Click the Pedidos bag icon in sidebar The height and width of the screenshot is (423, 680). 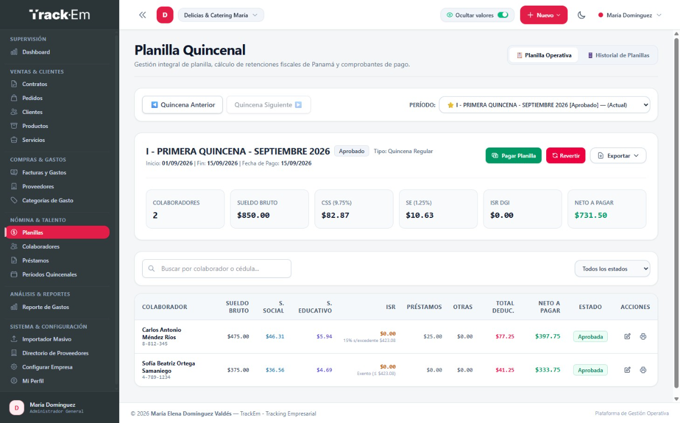pos(15,98)
